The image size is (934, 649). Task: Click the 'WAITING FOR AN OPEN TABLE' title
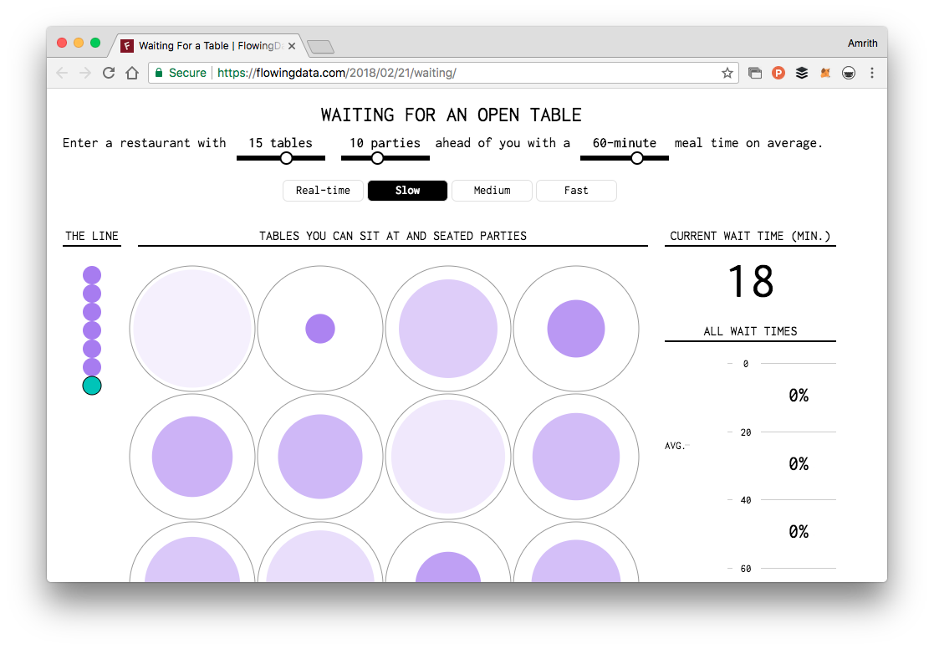(x=451, y=115)
